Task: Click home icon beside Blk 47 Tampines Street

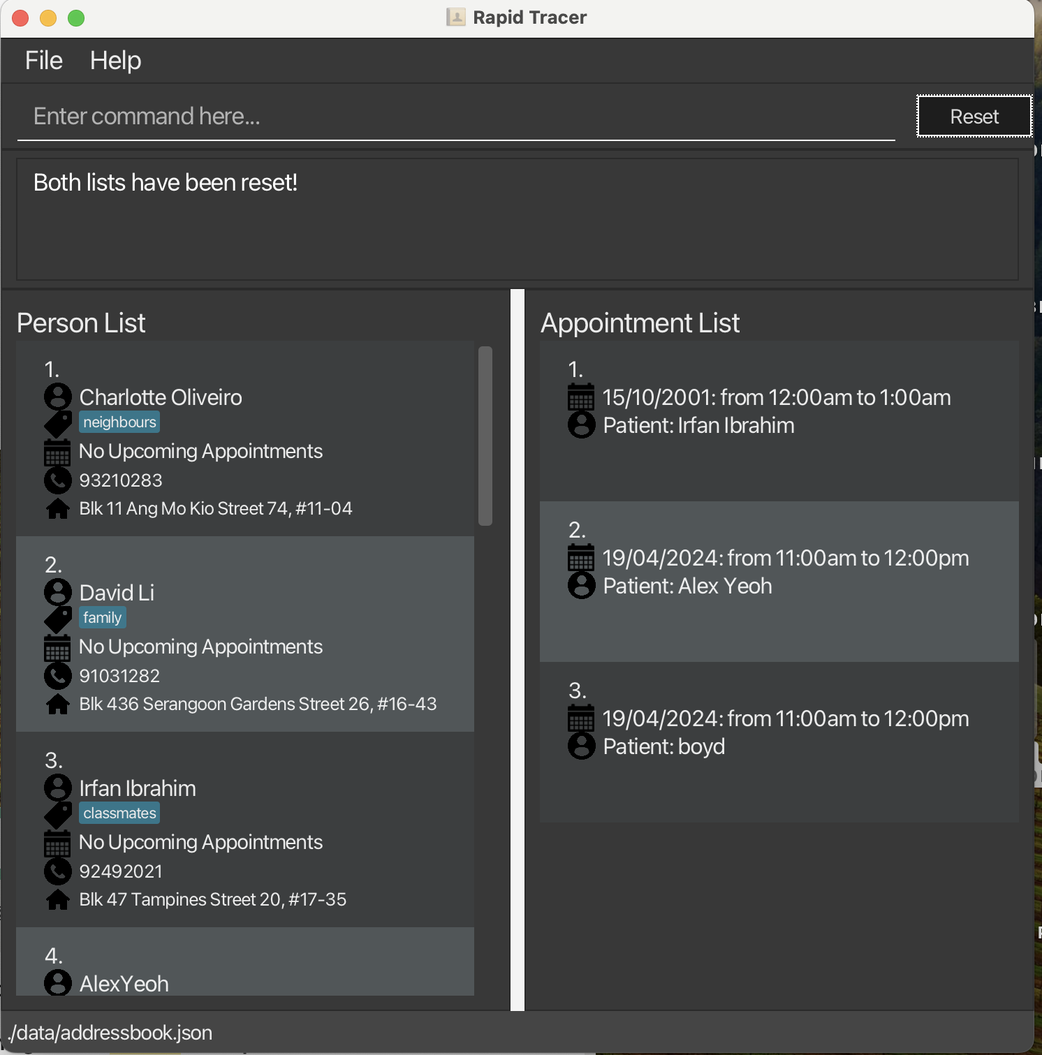Action: (x=58, y=899)
